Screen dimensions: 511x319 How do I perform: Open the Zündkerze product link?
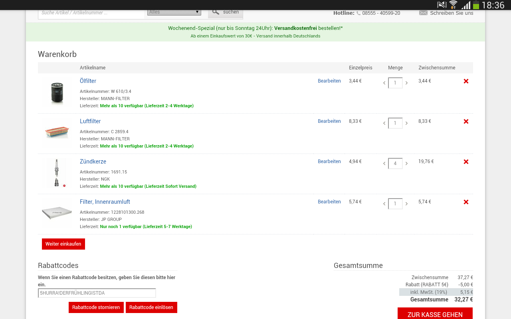(93, 161)
